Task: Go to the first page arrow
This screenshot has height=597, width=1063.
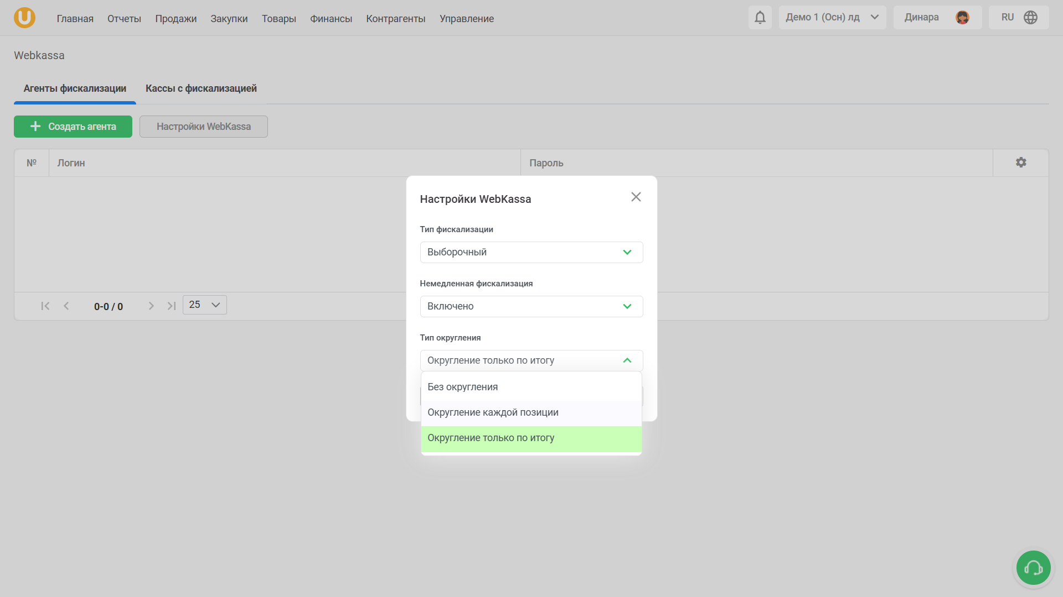Action: coord(45,306)
